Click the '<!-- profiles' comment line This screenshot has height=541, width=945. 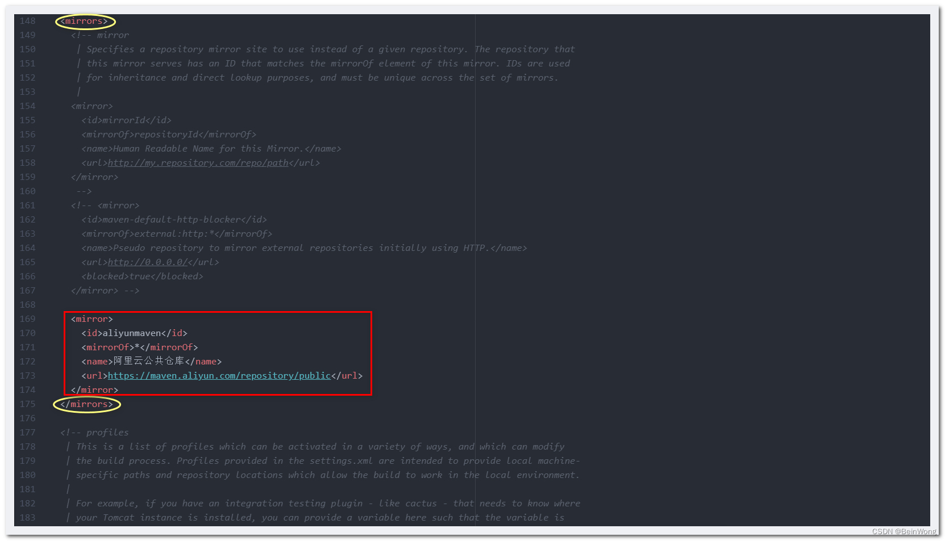tap(94, 433)
